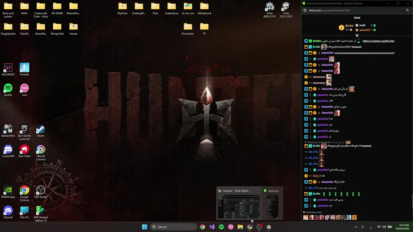Open the volume speaker tray icon
The image size is (413, 232).
tap(384, 227)
